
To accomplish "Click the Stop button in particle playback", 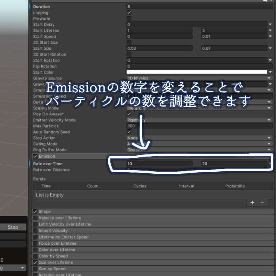I will click(x=13, y=227).
